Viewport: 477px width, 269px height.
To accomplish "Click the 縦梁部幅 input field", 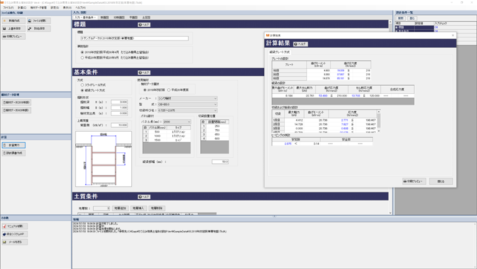I will tap(220, 162).
